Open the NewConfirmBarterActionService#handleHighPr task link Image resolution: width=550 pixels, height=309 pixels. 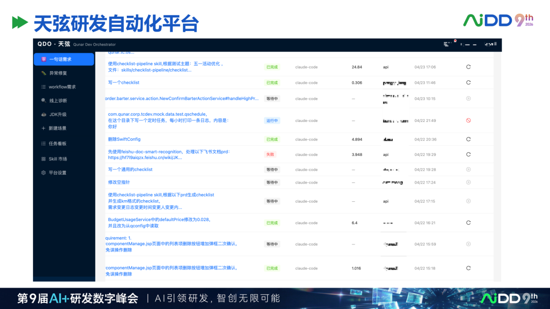click(182, 99)
